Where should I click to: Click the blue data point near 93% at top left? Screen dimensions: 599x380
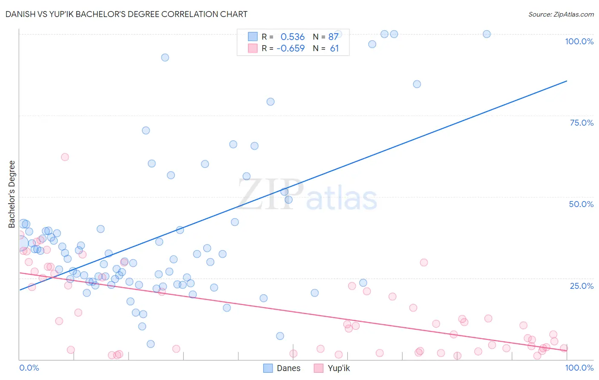165,58
